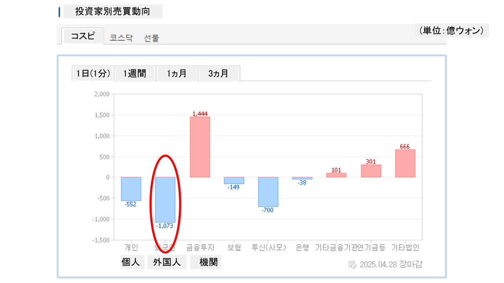Click the 은행 bar labeled -38

point(302,178)
